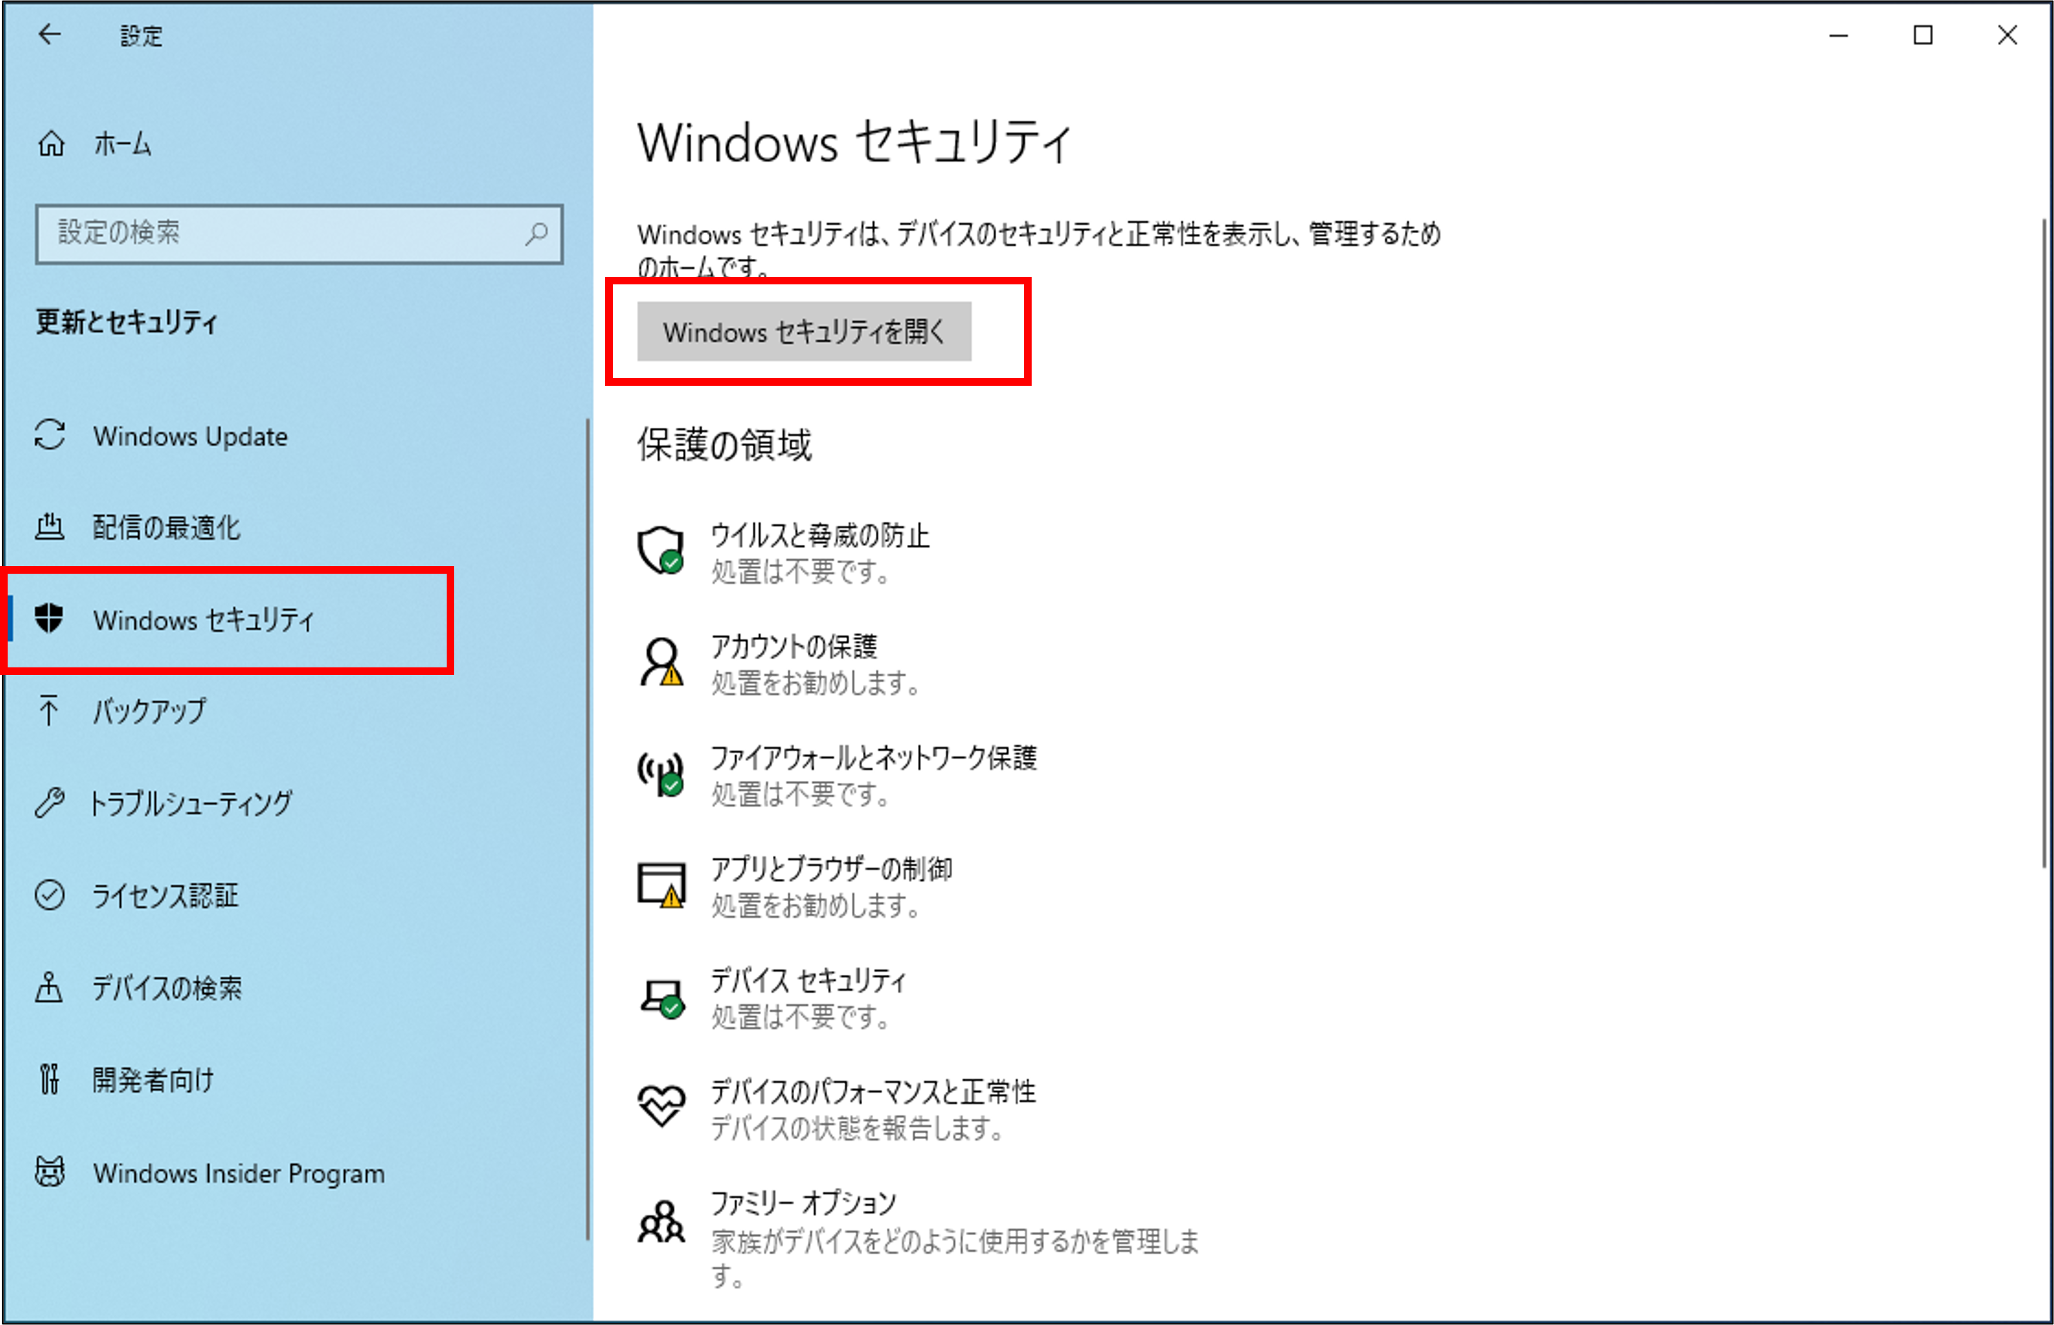Image resolution: width=2054 pixels, height=1325 pixels.
Task: Click the back arrow in settings header
Action: (x=50, y=34)
